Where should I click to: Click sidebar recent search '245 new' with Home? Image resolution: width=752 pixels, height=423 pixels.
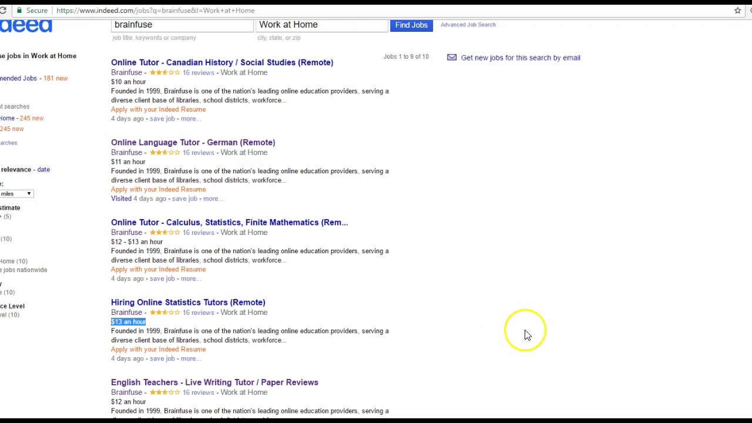point(22,118)
